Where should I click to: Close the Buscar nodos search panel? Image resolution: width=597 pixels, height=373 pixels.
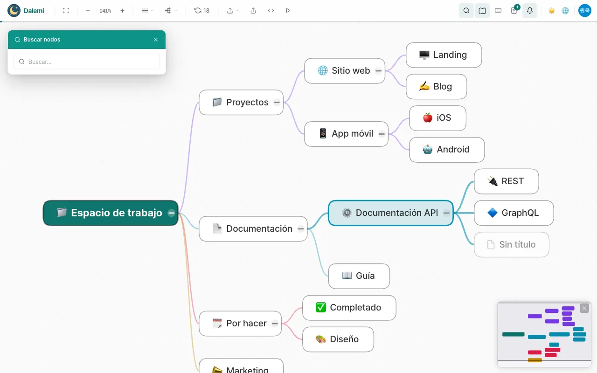pos(156,40)
